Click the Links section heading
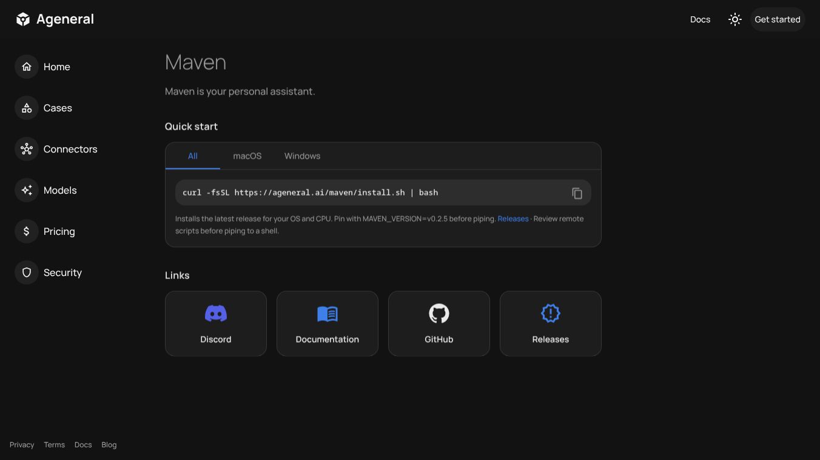Screen dimensions: 820x460 pos(177,275)
